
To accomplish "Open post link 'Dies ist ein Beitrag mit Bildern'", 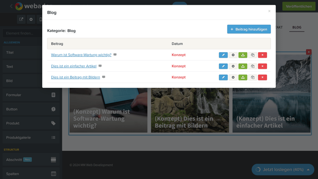I will pyautogui.click(x=76, y=77).
